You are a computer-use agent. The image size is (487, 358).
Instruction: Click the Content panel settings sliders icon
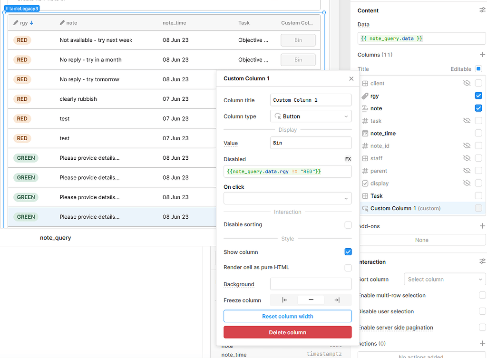point(482,10)
